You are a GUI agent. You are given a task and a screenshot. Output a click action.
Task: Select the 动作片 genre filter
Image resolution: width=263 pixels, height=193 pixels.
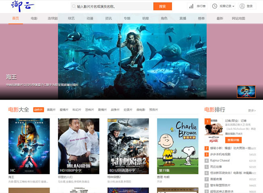point(39,110)
